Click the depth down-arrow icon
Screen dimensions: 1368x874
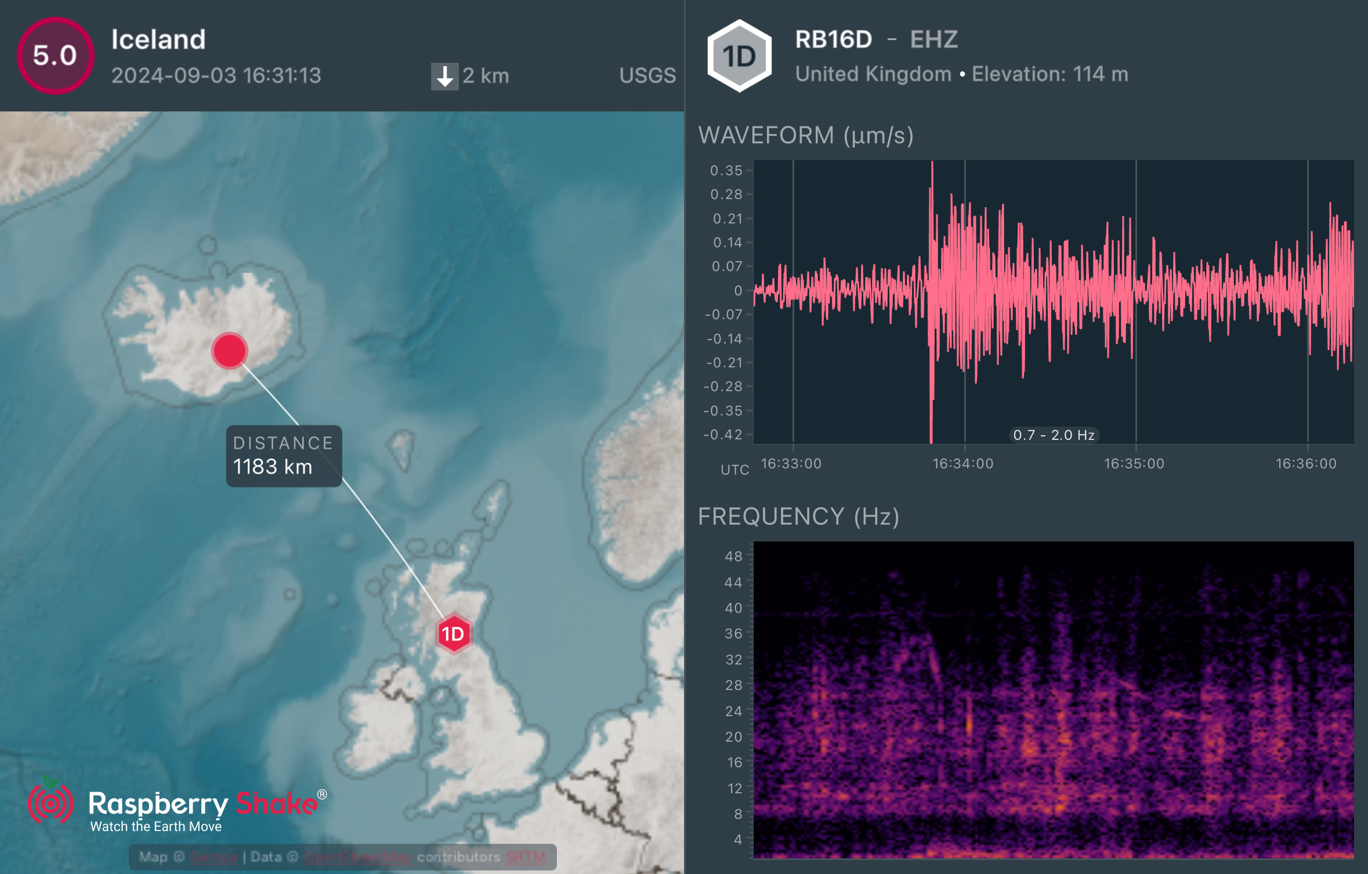(x=444, y=76)
